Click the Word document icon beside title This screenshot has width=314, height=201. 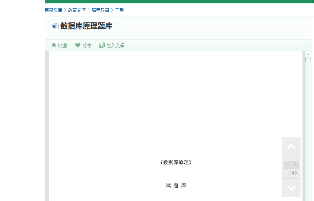[x=55, y=26]
